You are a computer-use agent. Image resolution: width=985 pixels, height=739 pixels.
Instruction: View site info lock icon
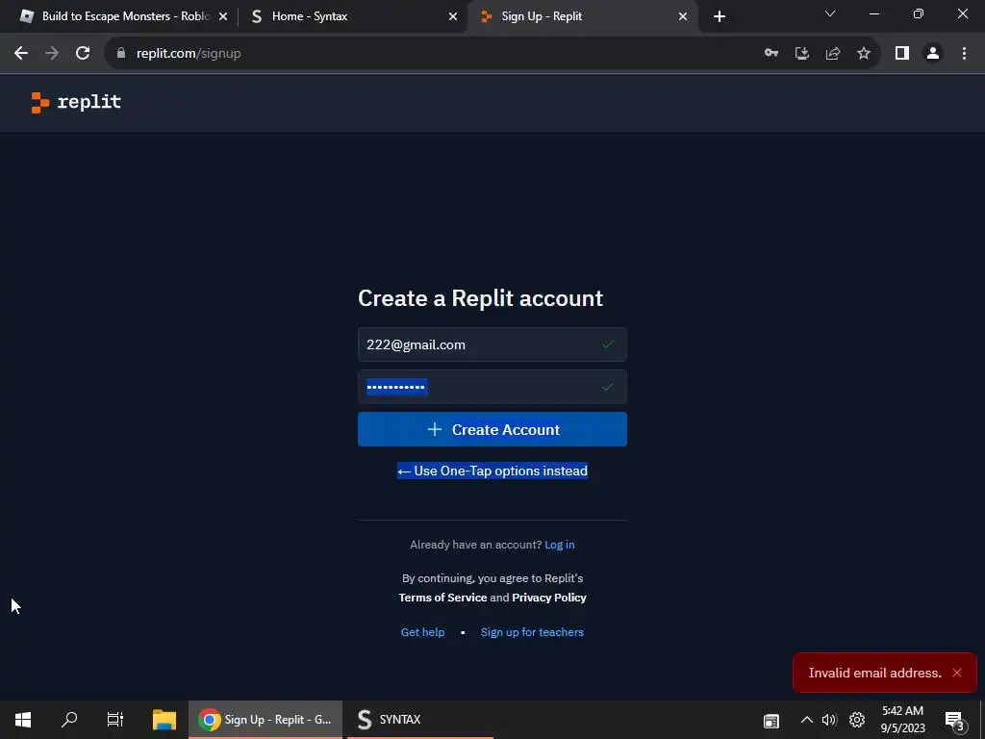click(x=121, y=54)
